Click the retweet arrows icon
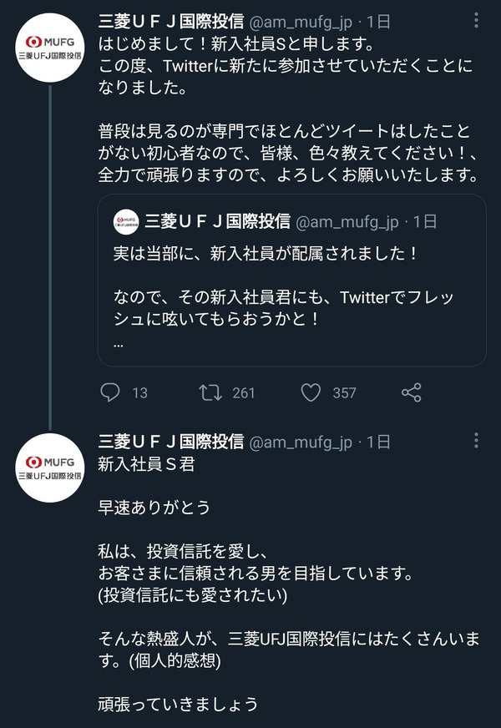Screen dimensions: 501x728 coord(210,392)
